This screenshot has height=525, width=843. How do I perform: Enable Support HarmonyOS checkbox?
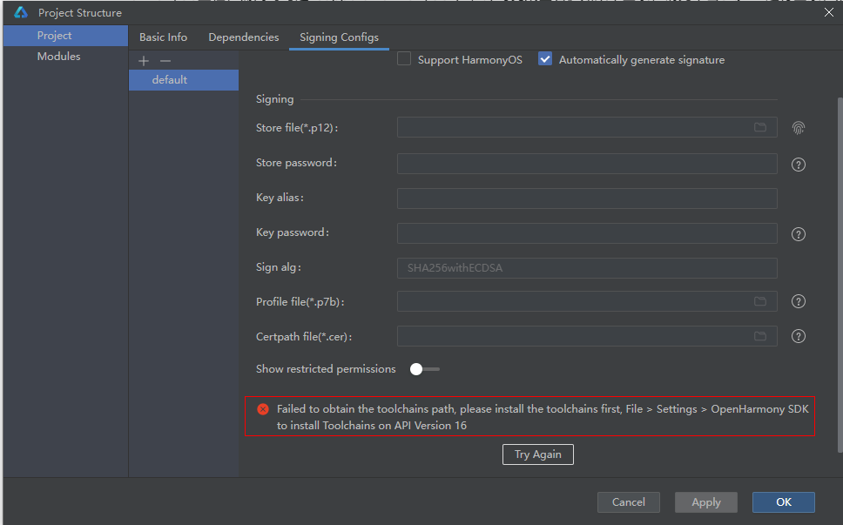point(404,58)
